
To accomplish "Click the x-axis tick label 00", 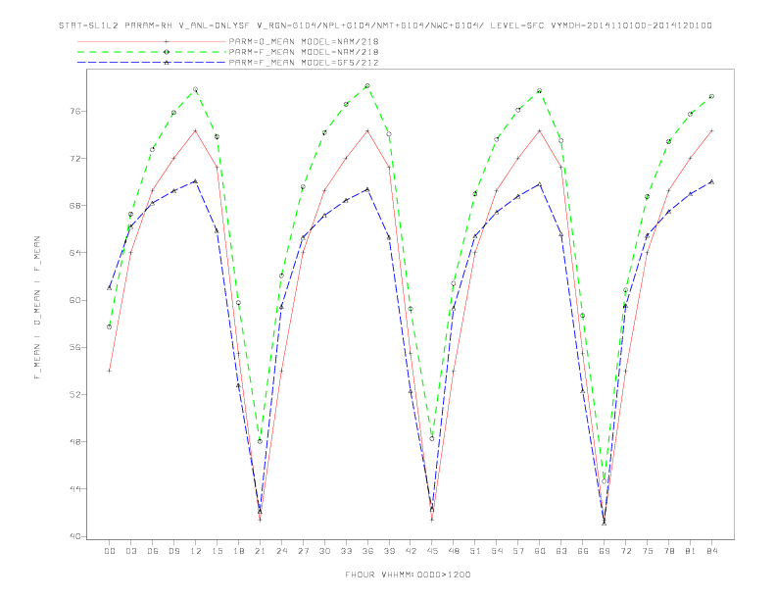I will tap(110, 551).
